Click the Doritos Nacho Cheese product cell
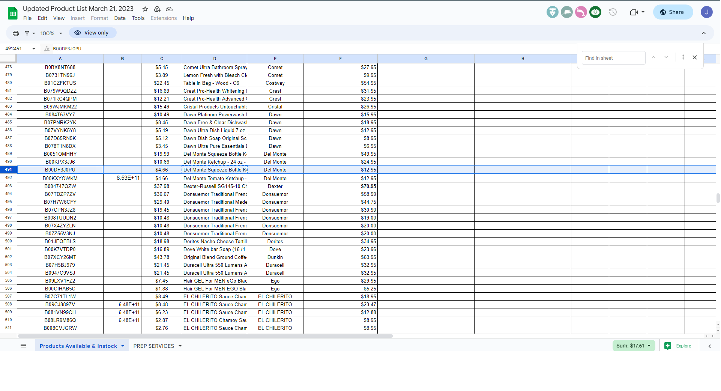Image resolution: width=721 pixels, height=391 pixels. (x=215, y=242)
